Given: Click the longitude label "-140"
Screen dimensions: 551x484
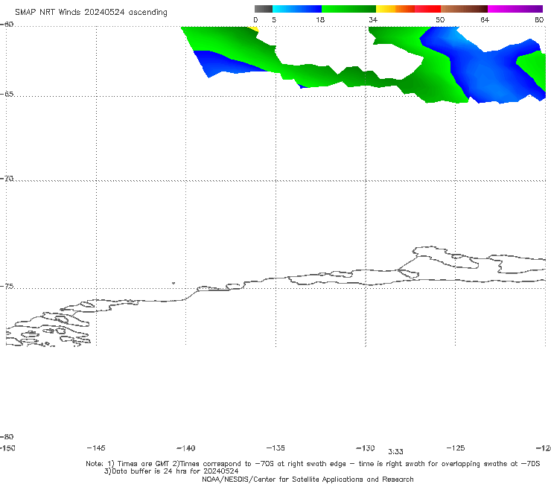Looking at the screenshot, I should (186, 448).
